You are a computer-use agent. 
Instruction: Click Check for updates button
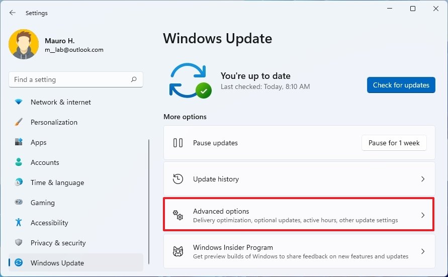tap(401, 85)
